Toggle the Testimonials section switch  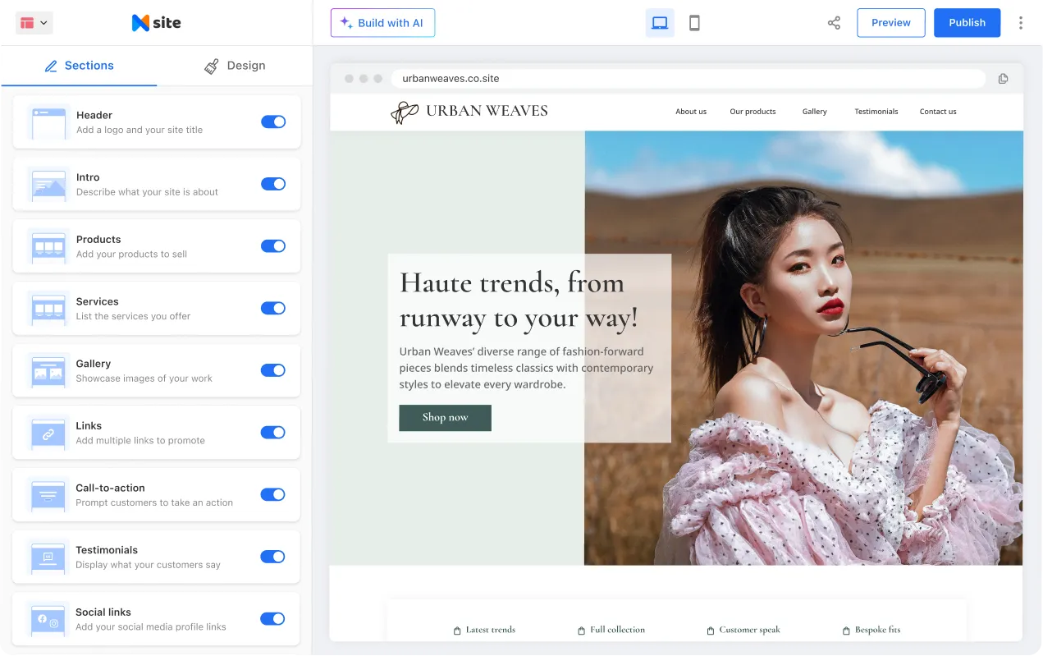click(273, 557)
